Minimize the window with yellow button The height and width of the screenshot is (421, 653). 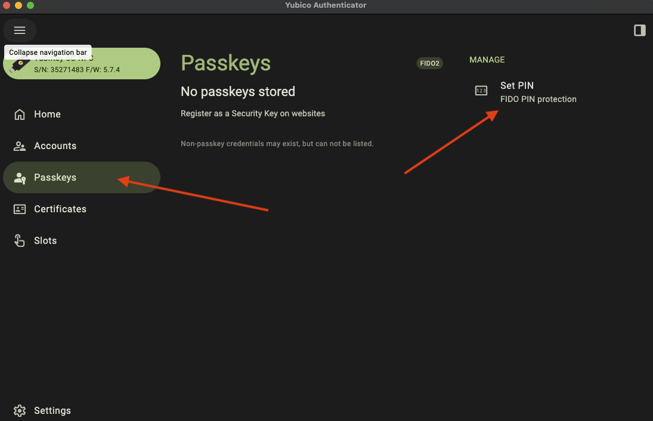click(18, 5)
